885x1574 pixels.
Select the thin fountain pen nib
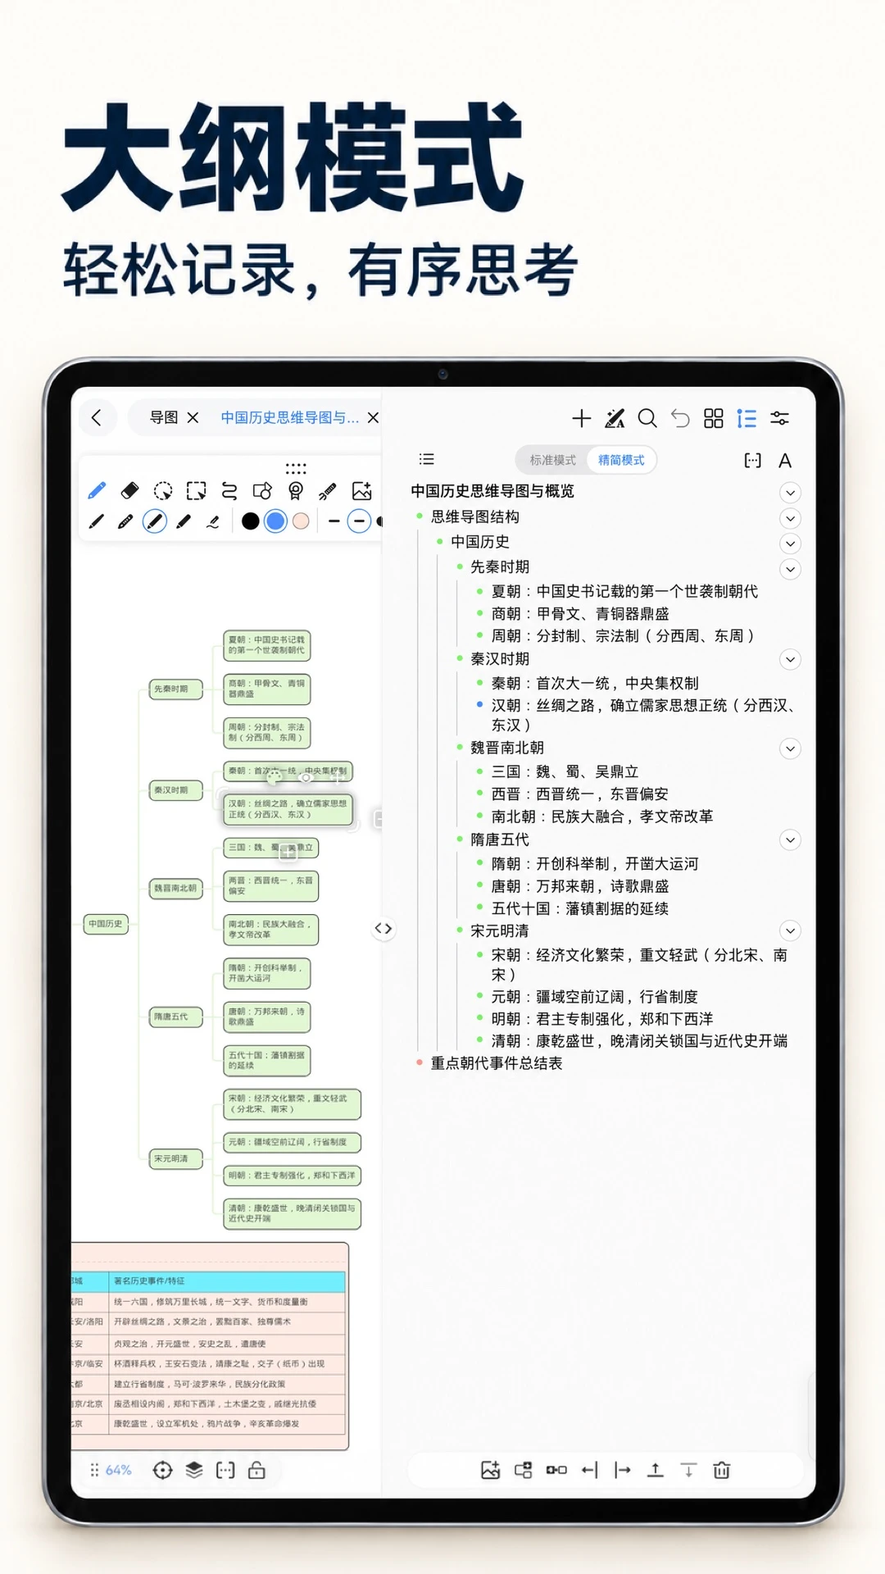[97, 521]
